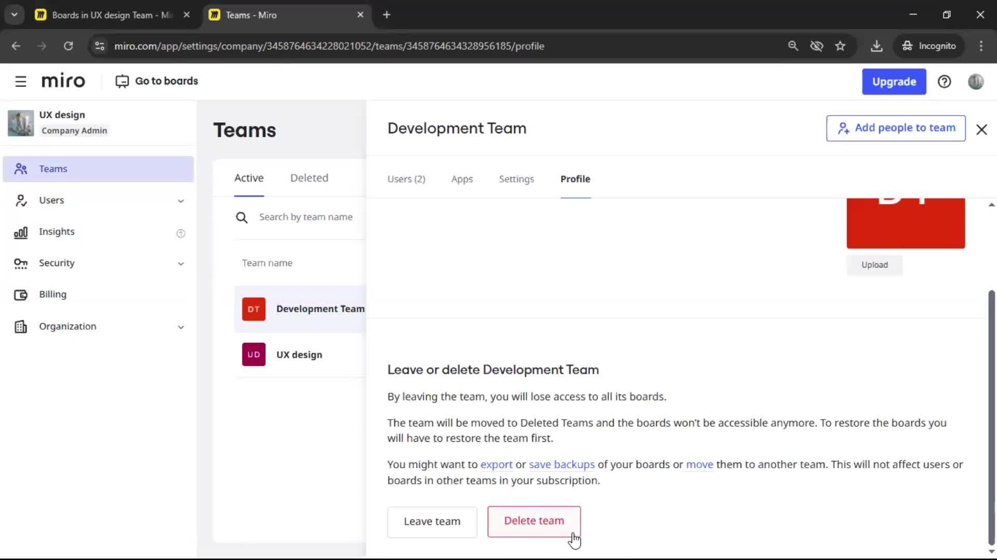Image resolution: width=997 pixels, height=560 pixels.
Task: Close the Teams - Miro browser tab
Action: pos(360,15)
